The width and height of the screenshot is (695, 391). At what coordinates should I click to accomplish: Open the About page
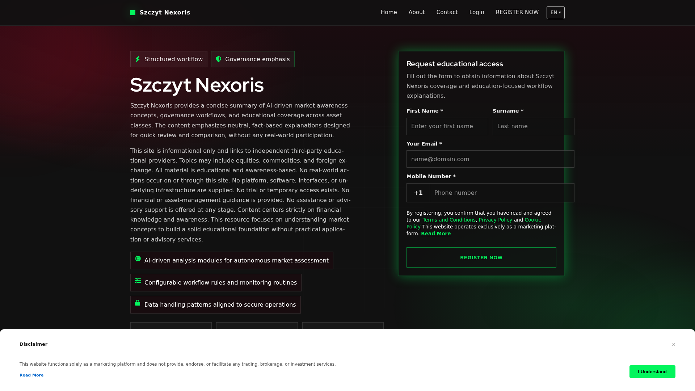(x=417, y=12)
